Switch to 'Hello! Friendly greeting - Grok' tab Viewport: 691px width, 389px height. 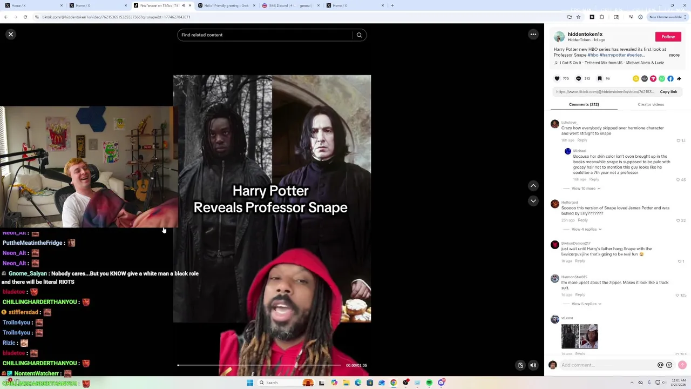click(x=226, y=5)
